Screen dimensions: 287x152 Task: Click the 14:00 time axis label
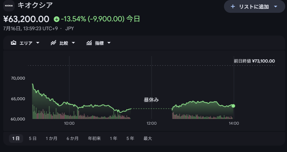[x=234, y=123]
